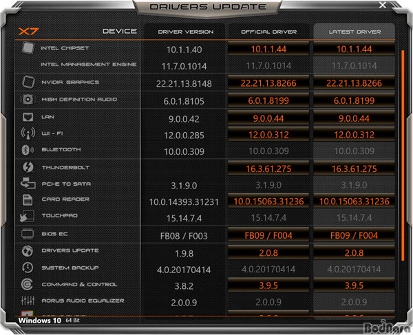The width and height of the screenshot is (413, 335).
Task: Click installed NVIDIA version 22.21.13.8148
Action: pyautogui.click(x=184, y=84)
